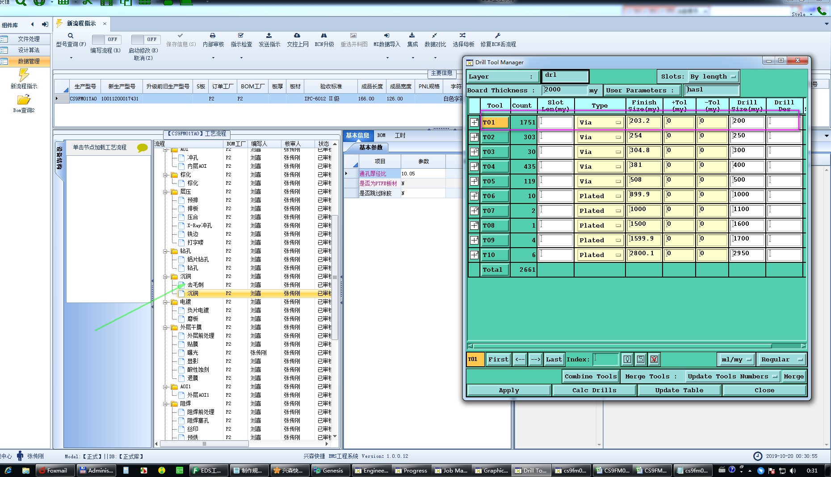The width and height of the screenshot is (831, 477).
Task: Click ECN升级 icon
Action: 324,35
